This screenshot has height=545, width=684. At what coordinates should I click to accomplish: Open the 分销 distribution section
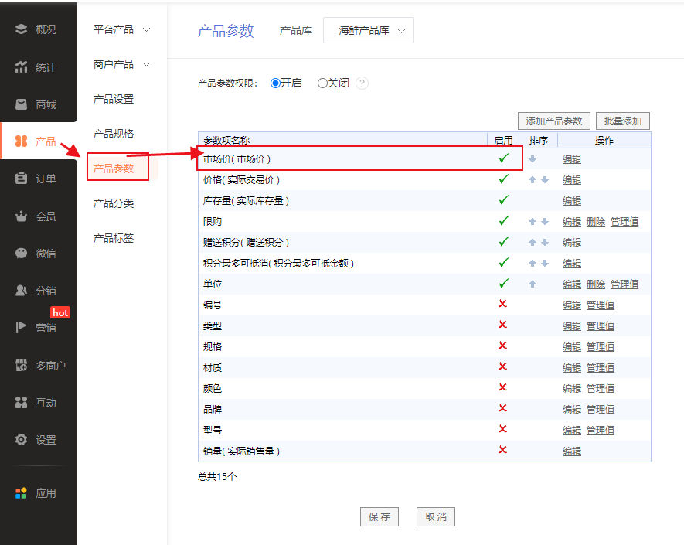tap(36, 291)
